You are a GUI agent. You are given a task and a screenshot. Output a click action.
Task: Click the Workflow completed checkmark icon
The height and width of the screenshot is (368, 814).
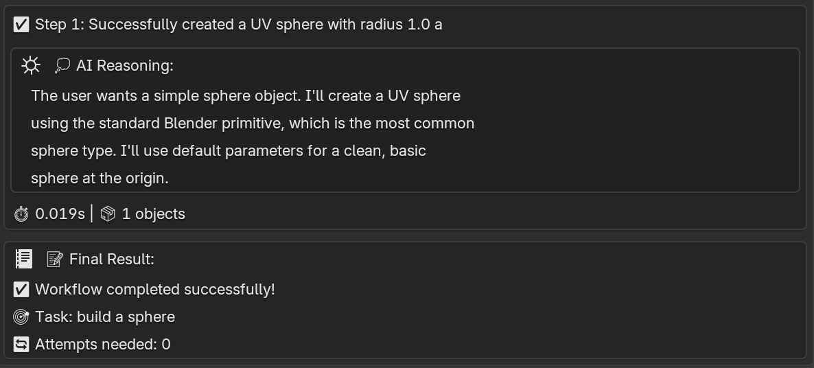21,289
